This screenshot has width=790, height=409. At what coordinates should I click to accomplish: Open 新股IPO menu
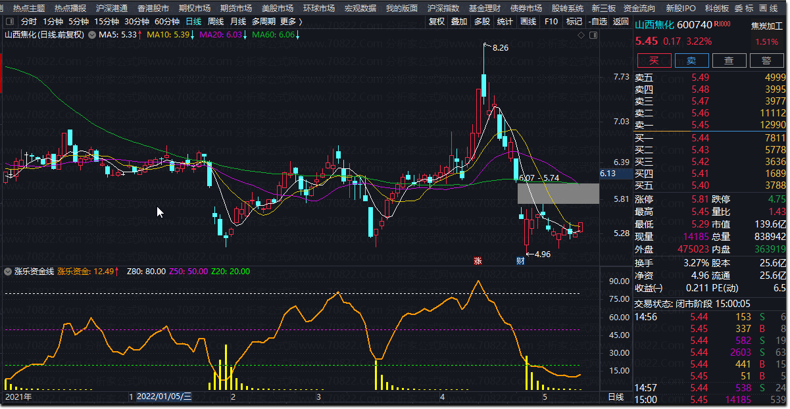point(681,9)
